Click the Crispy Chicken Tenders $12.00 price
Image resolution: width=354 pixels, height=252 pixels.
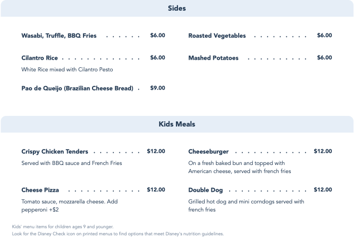tap(156, 151)
